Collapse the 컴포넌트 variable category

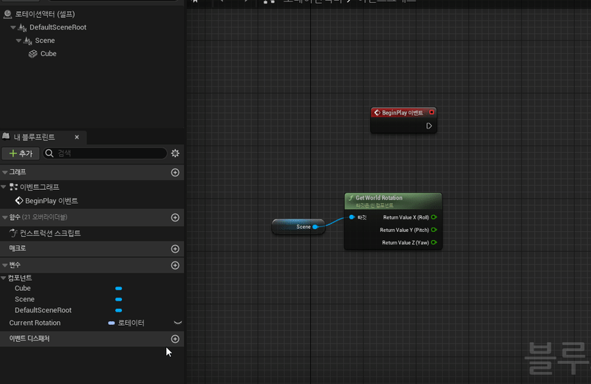[x=4, y=278]
